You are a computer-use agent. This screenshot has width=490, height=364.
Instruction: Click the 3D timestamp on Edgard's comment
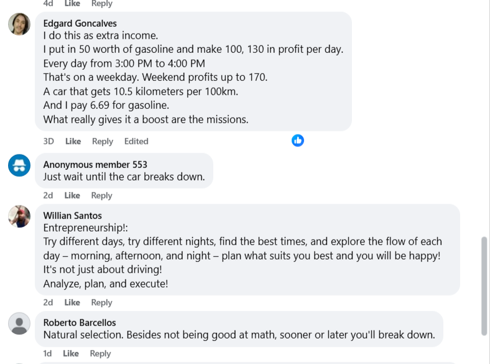pyautogui.click(x=49, y=141)
